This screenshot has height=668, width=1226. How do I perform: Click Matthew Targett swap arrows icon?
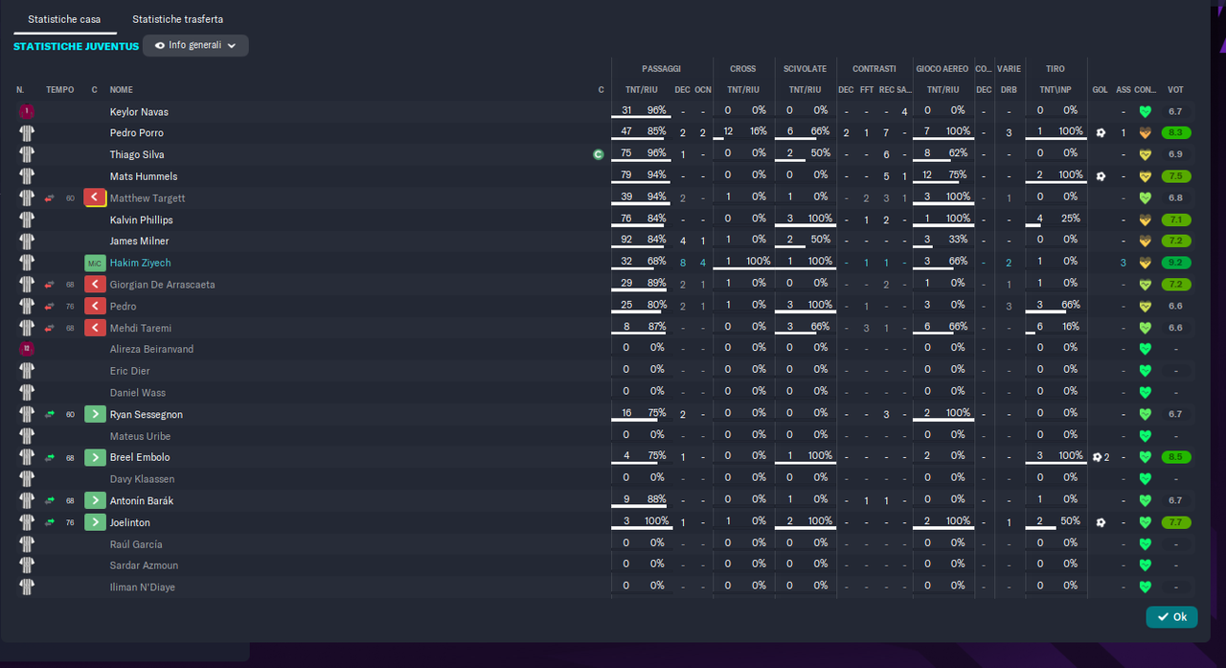point(50,198)
